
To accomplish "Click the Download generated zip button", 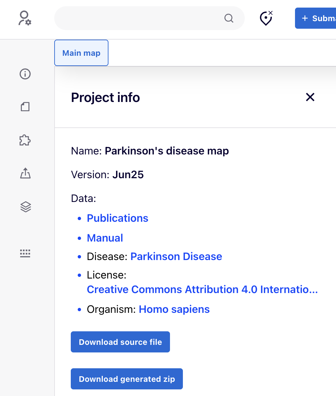I will (127, 379).
